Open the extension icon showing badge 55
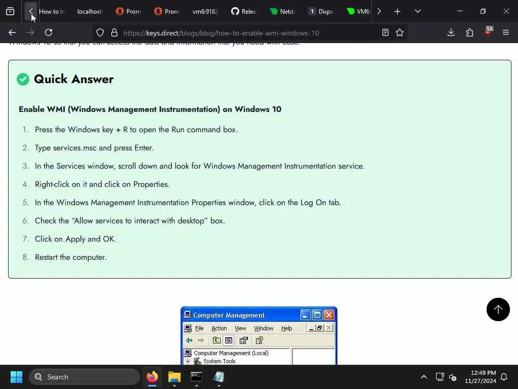518x389 pixels. point(488,32)
